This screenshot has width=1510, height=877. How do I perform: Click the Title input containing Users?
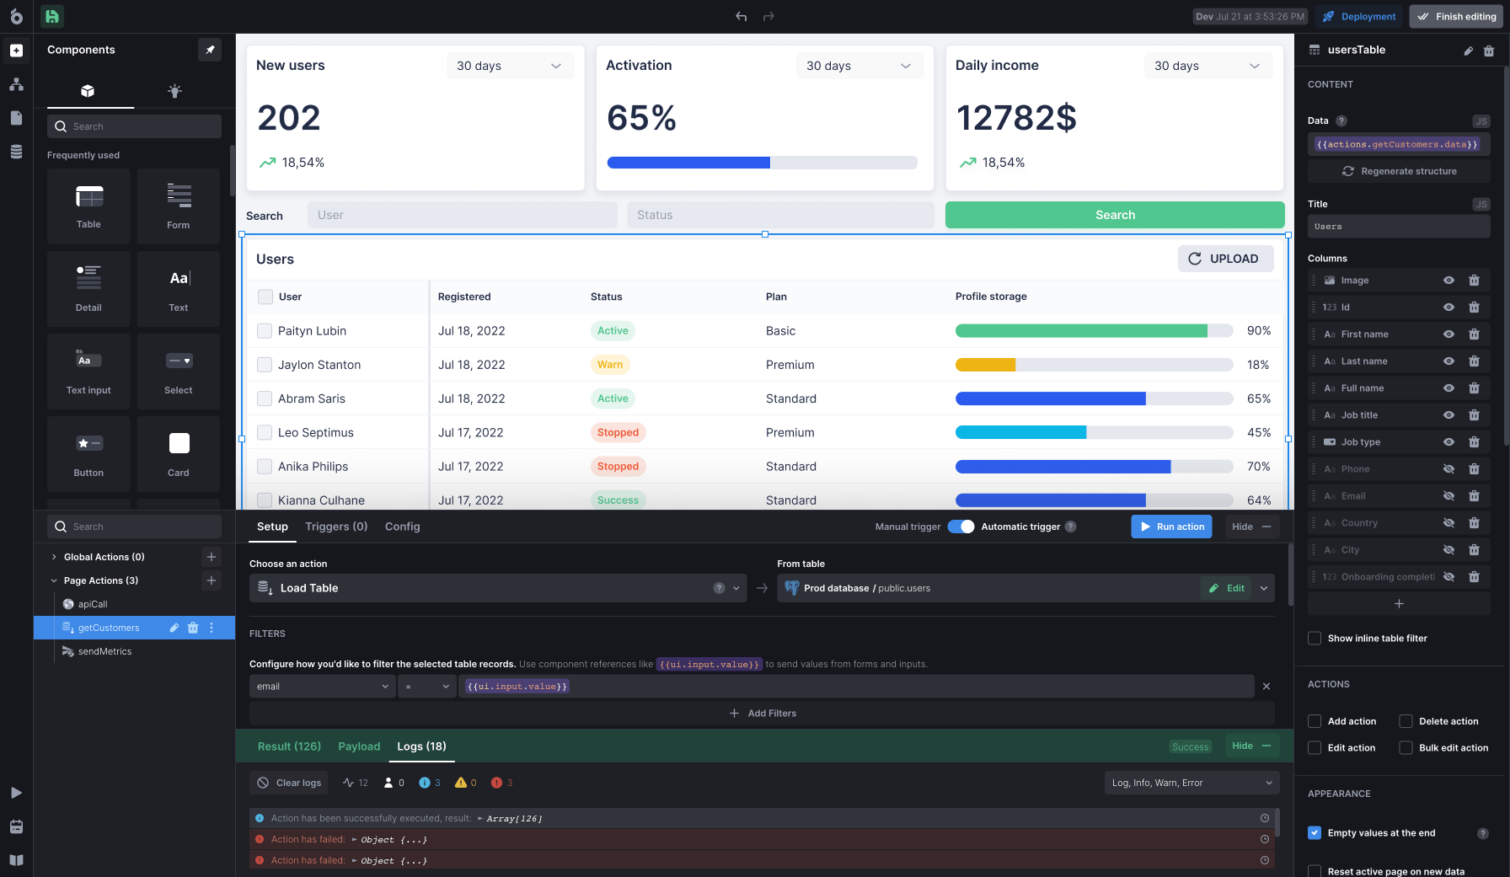tap(1398, 226)
